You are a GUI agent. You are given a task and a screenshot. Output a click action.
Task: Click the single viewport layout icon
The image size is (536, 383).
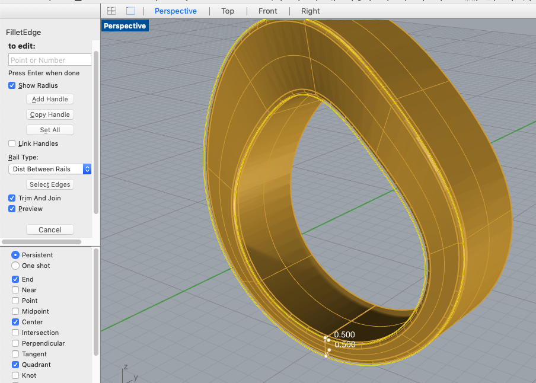pos(130,11)
